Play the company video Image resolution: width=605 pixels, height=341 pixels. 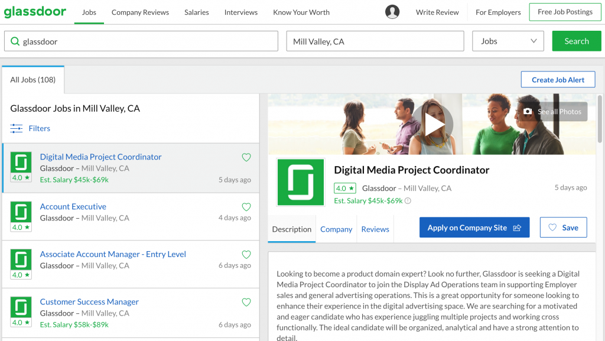(432, 124)
